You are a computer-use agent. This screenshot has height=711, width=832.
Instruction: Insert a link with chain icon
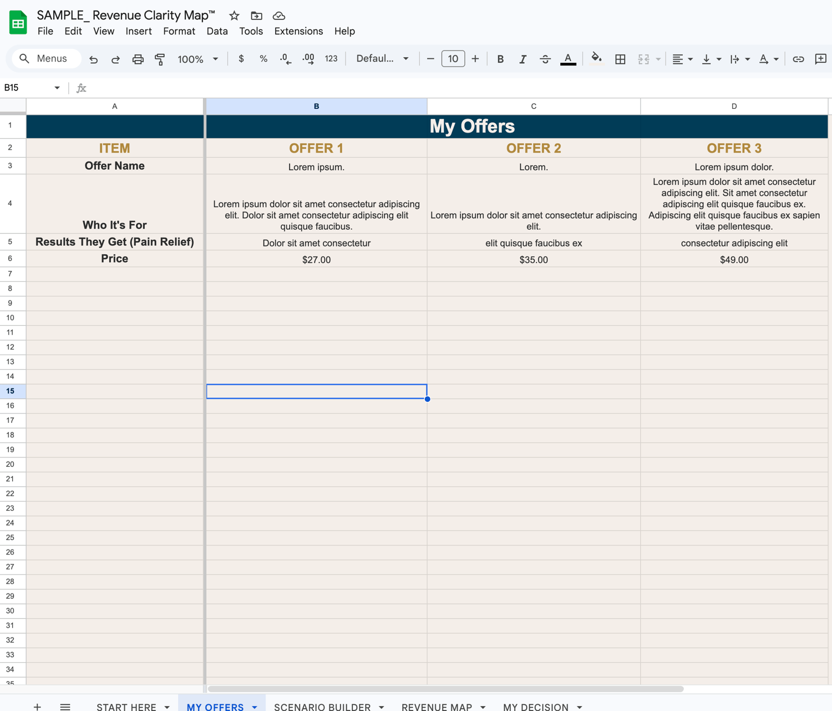click(x=798, y=59)
